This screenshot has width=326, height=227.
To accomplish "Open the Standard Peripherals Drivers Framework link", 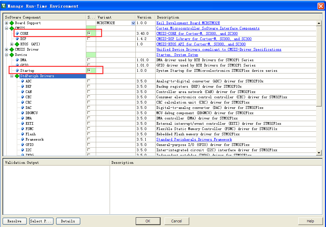I will (194, 140).
